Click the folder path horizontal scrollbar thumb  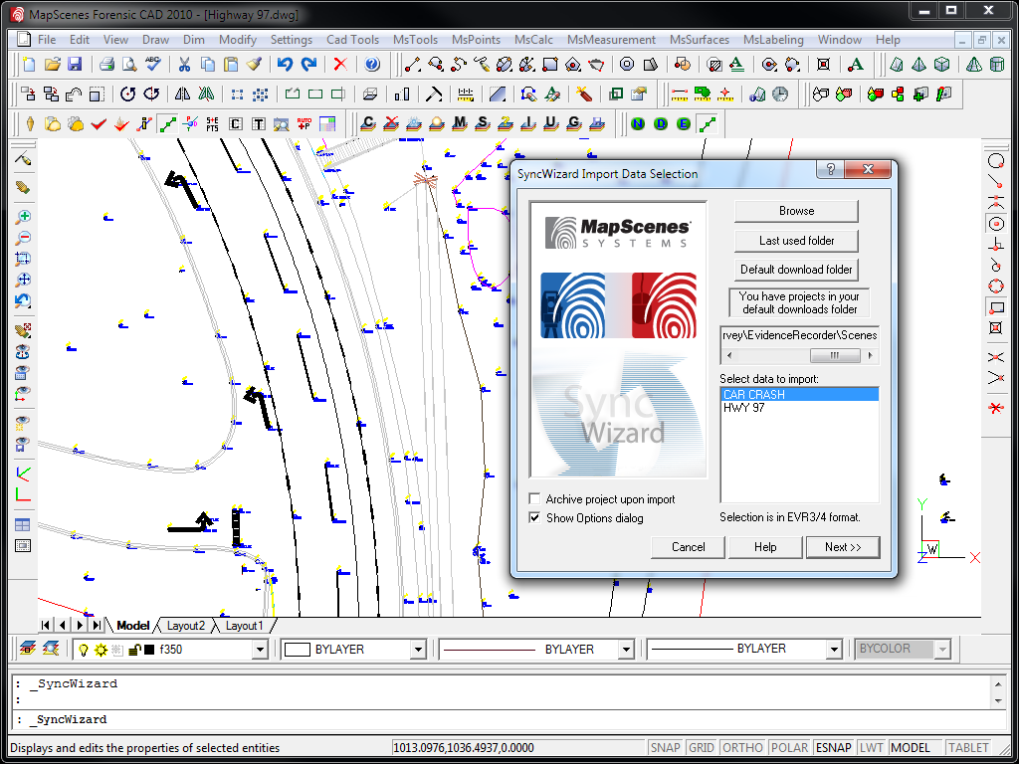835,355
